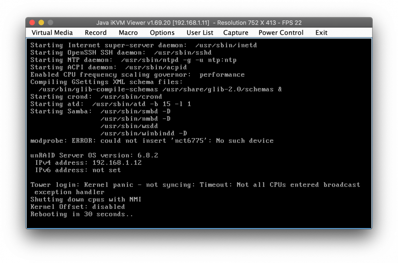The width and height of the screenshot is (398, 263).
Task: Click the 'IPv4 address: 192.168.1.12' line
Action: pos(88,163)
